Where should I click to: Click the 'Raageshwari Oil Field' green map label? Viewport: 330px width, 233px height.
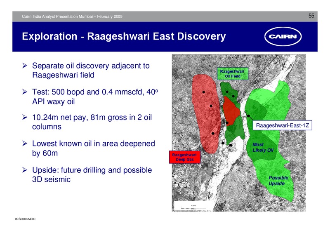click(233, 74)
